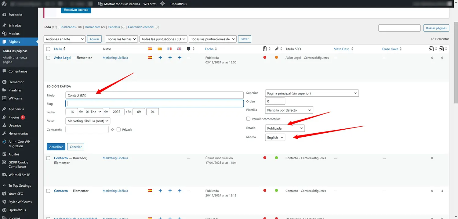
Task: Open the Idioma dropdown set to English
Action: pos(275,137)
